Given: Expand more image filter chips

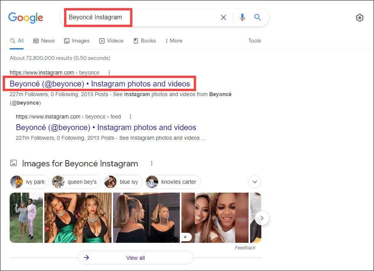Looking at the screenshot, I should coord(255,182).
